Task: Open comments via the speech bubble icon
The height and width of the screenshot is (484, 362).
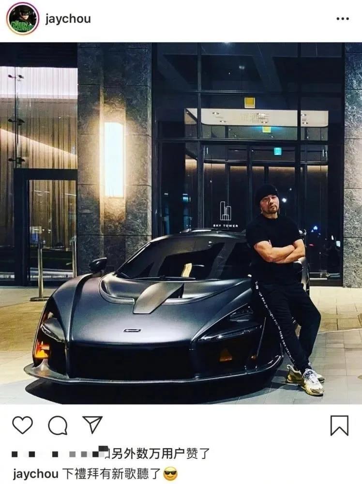Action: [x=58, y=425]
